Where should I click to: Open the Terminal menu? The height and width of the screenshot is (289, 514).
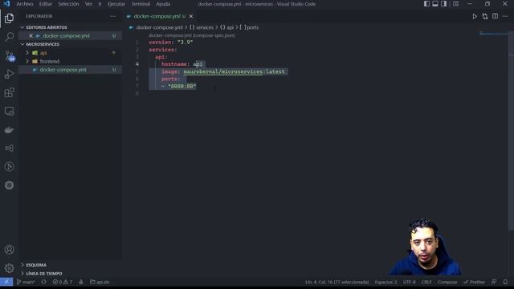141,4
